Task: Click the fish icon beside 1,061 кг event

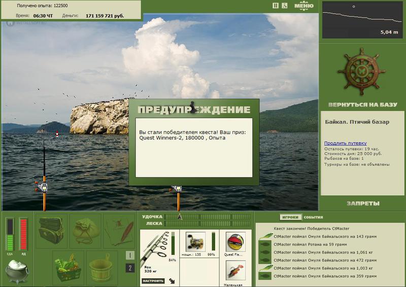Action: coord(265,253)
